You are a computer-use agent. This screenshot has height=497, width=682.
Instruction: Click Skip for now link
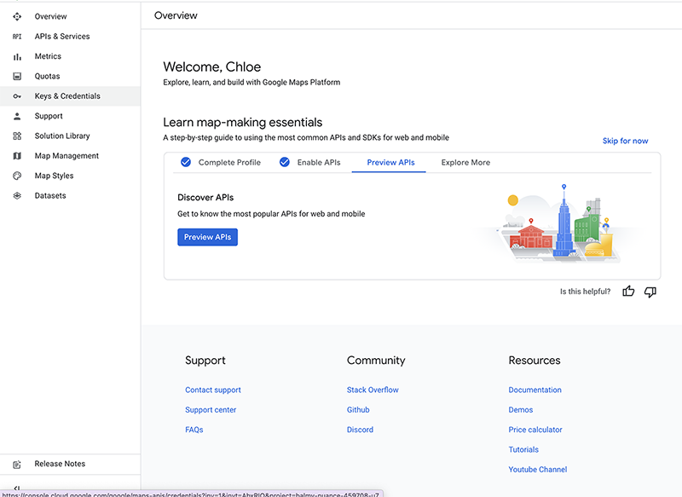625,141
